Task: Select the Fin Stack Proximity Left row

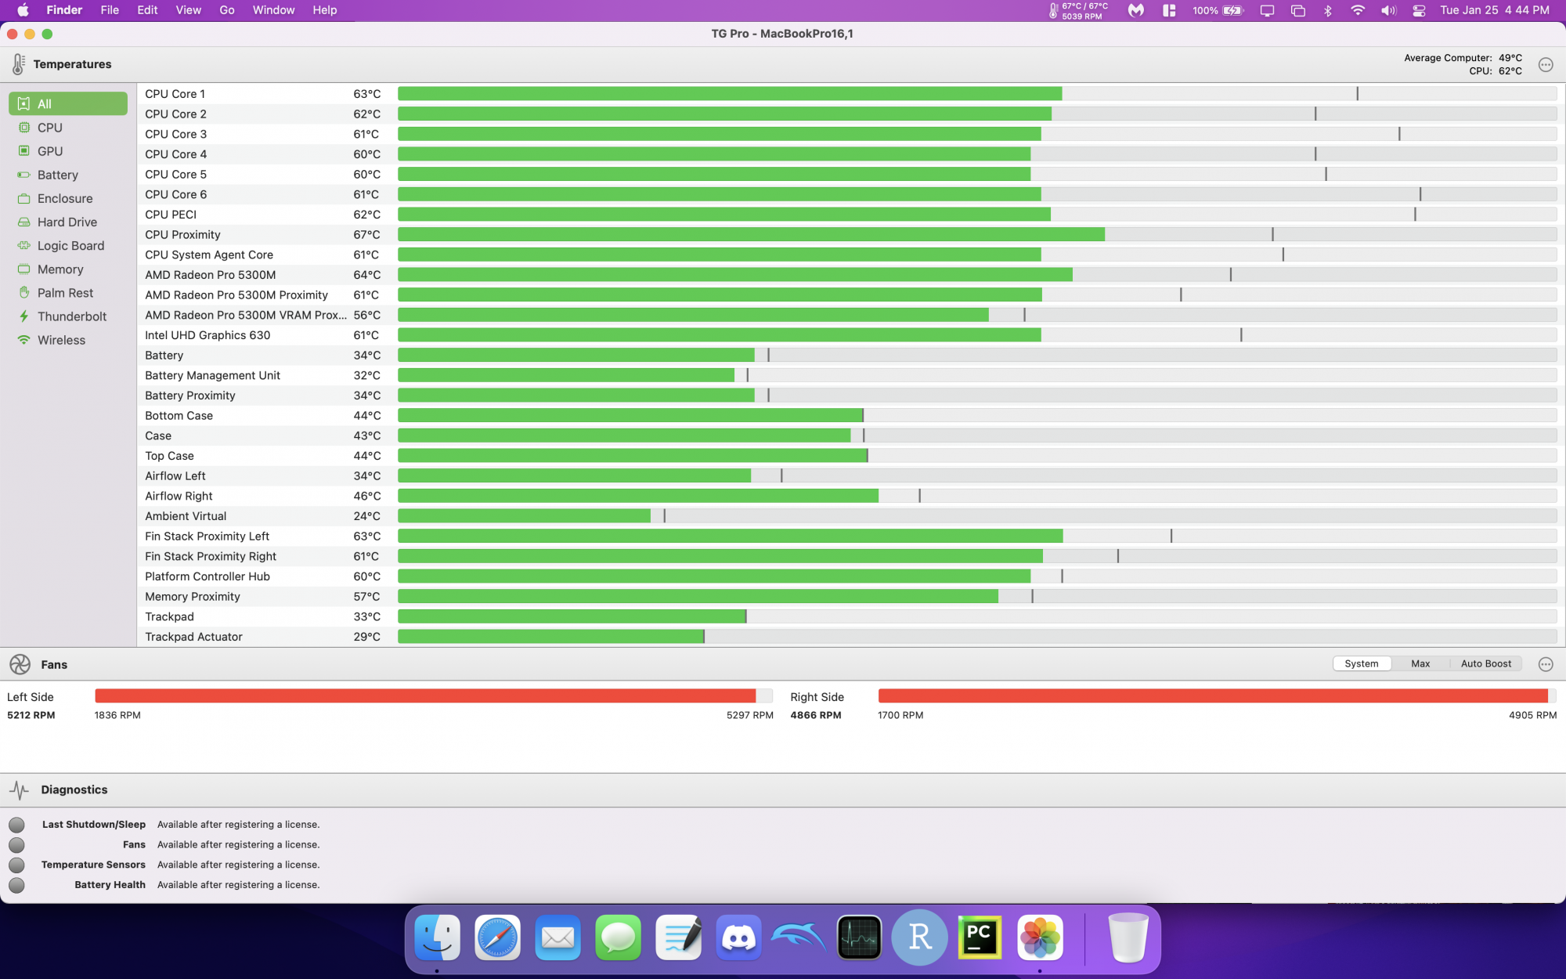Action: [851, 536]
